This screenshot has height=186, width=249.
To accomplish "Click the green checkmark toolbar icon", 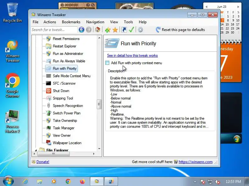I will point(131,30).
